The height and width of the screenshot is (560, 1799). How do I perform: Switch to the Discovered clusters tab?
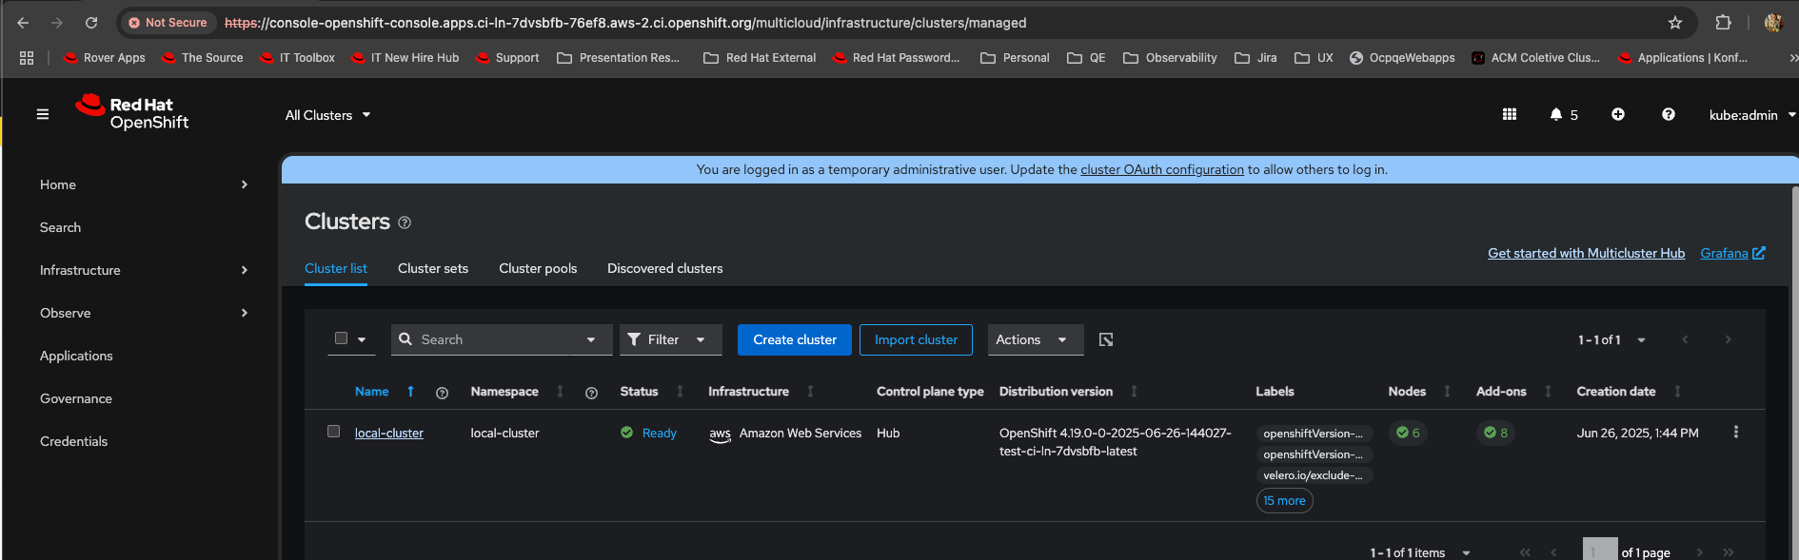click(665, 268)
